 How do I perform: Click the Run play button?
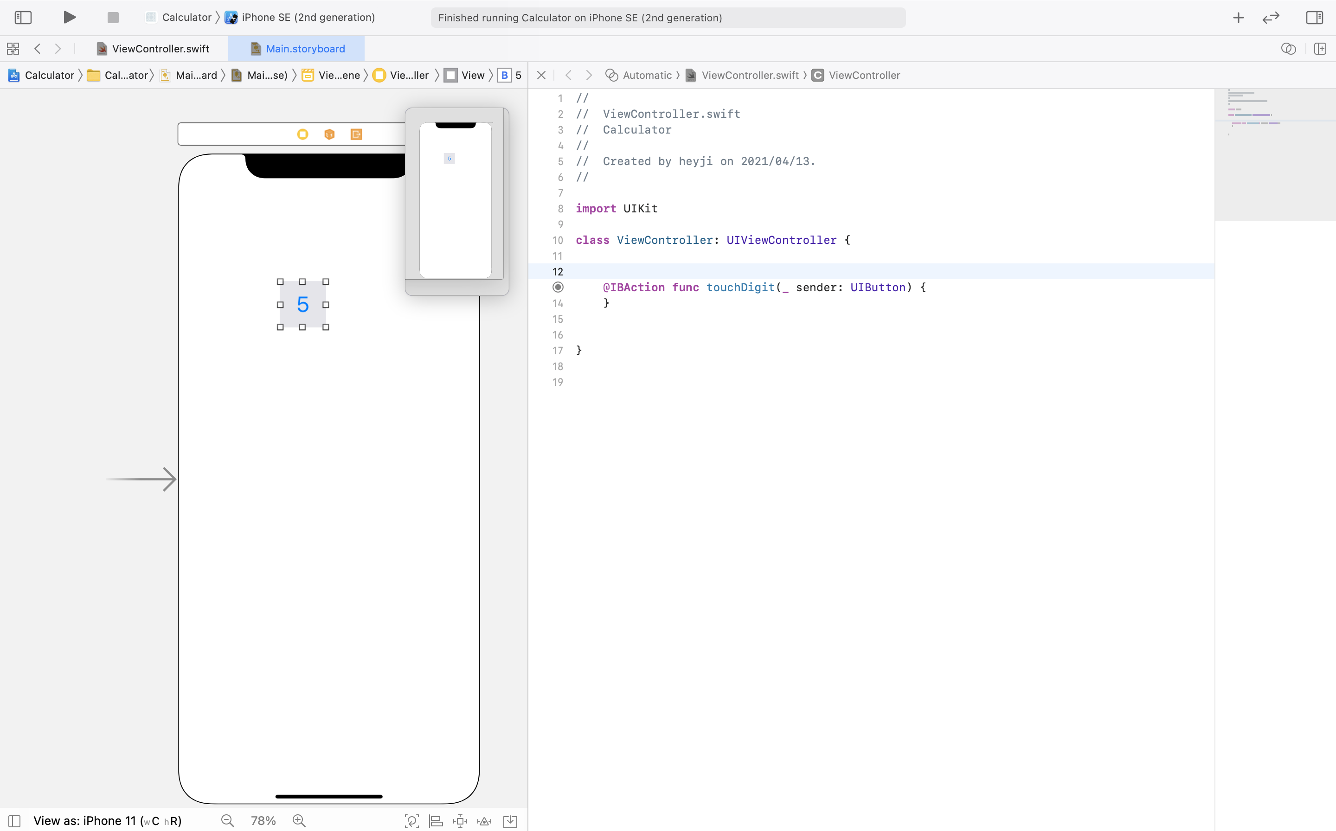[x=69, y=17]
